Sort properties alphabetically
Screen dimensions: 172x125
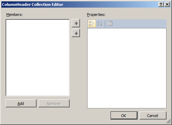click(100, 24)
